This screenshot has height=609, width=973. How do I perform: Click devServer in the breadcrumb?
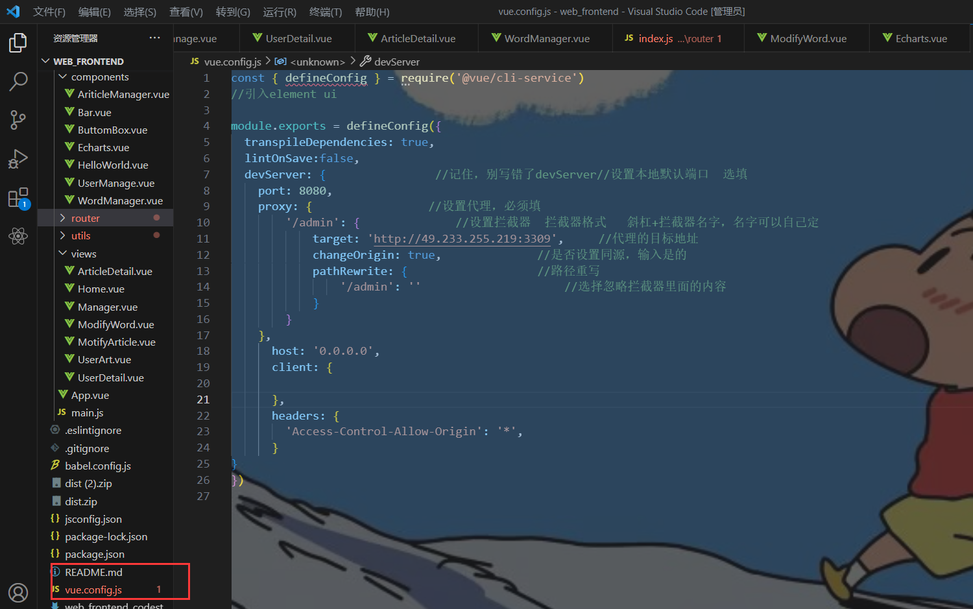click(396, 62)
